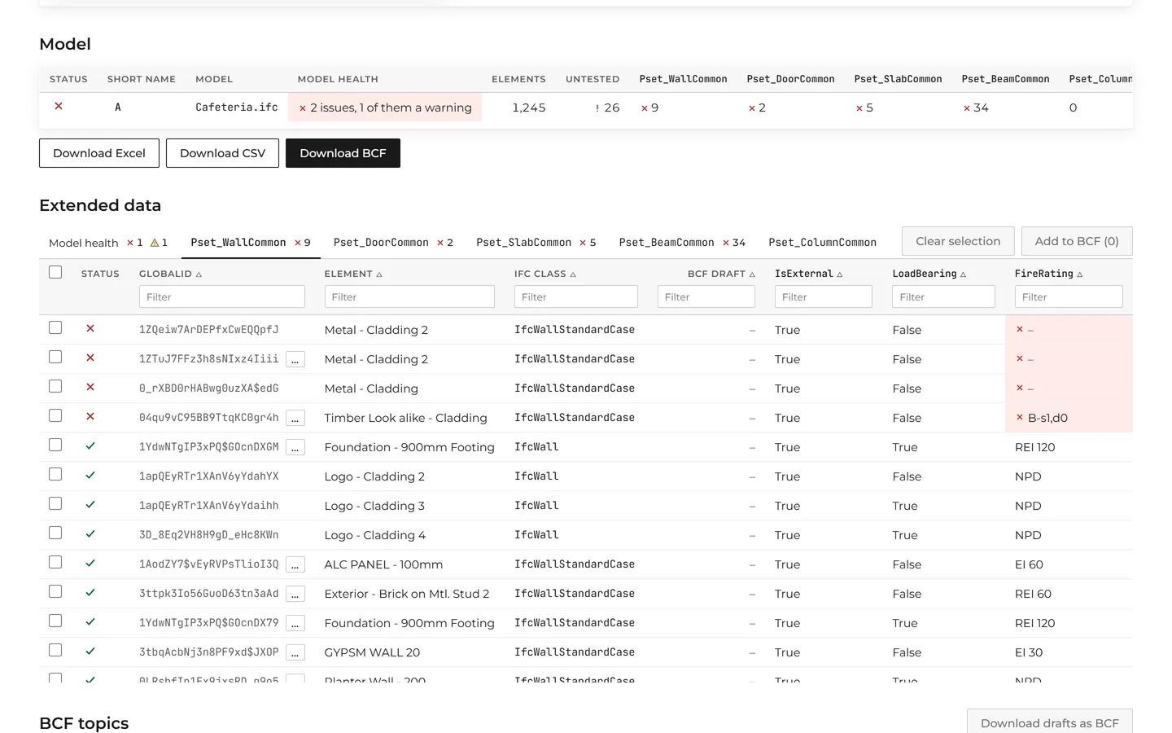Expand the ellipsis next to 1YdwNTgIP3xPQ$G0cnDXGM

pos(295,447)
